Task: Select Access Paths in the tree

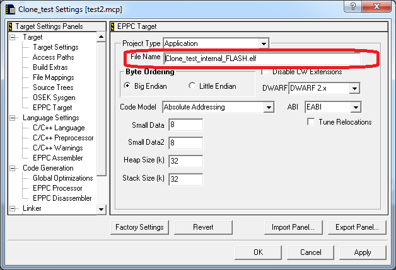Action: [54, 57]
